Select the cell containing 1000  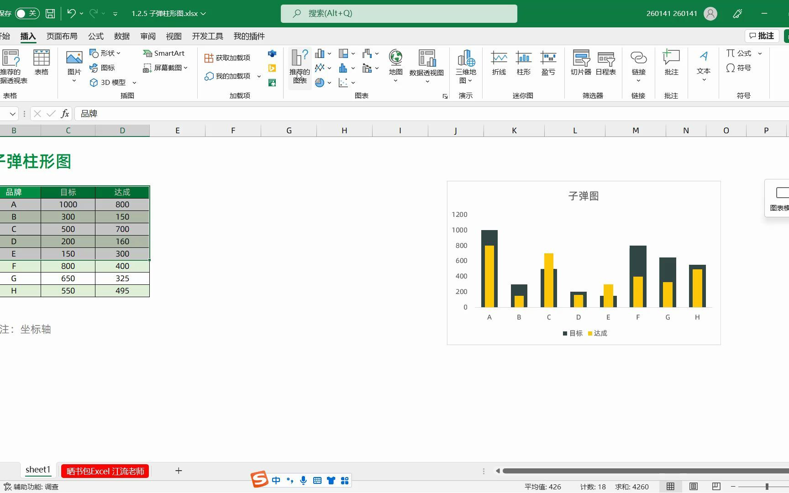[68, 205]
